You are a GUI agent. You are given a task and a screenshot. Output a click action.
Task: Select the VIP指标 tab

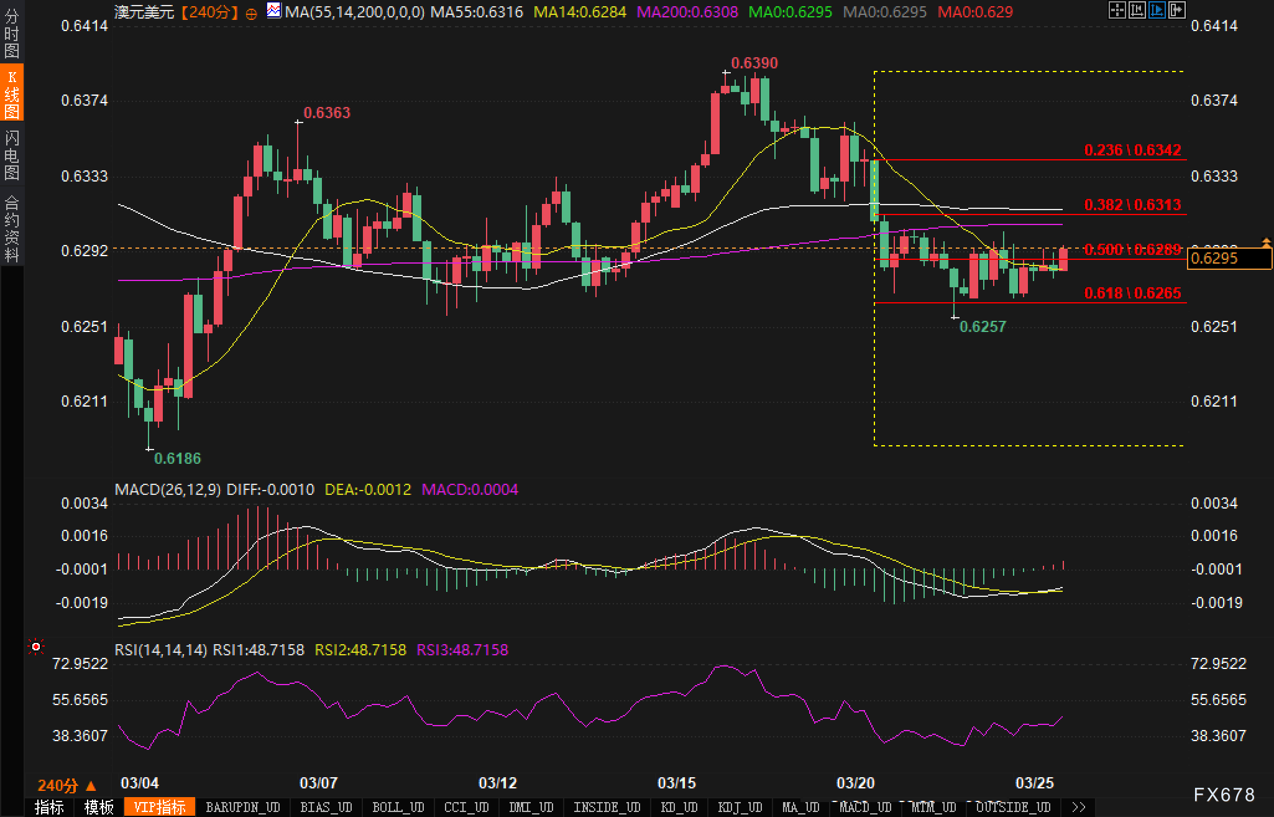click(x=159, y=807)
